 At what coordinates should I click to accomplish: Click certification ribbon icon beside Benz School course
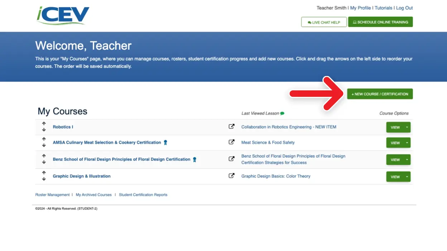[x=194, y=160]
